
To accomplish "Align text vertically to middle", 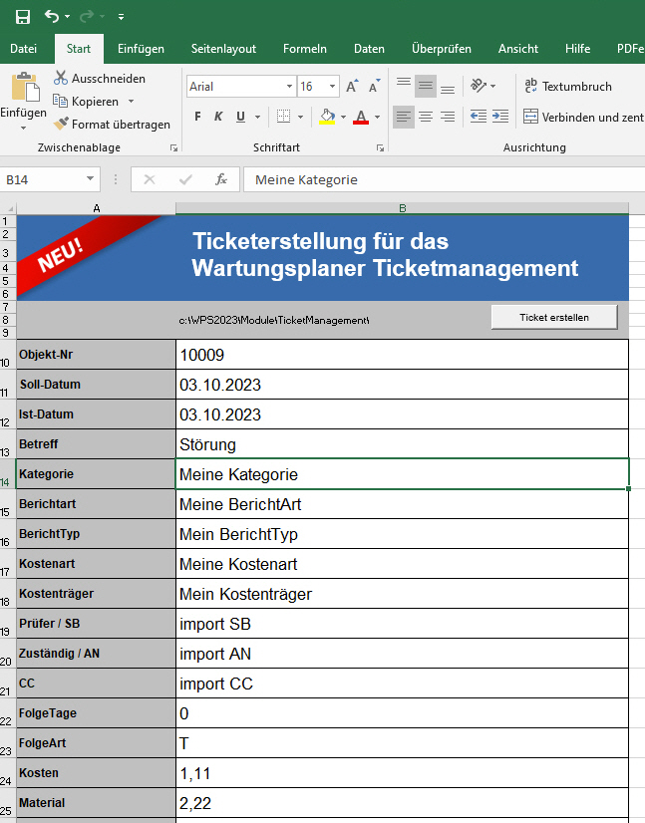I will pos(426,86).
